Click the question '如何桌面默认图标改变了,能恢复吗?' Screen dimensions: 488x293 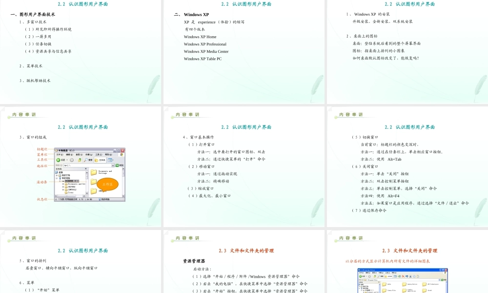coord(386,58)
